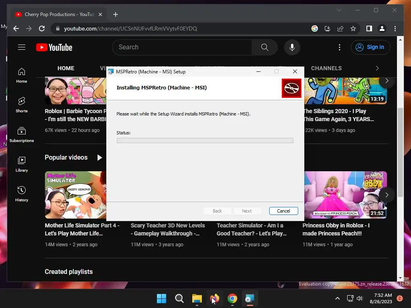Open File Explorer from taskbar
This screenshot has height=308, width=411.
tap(197, 298)
